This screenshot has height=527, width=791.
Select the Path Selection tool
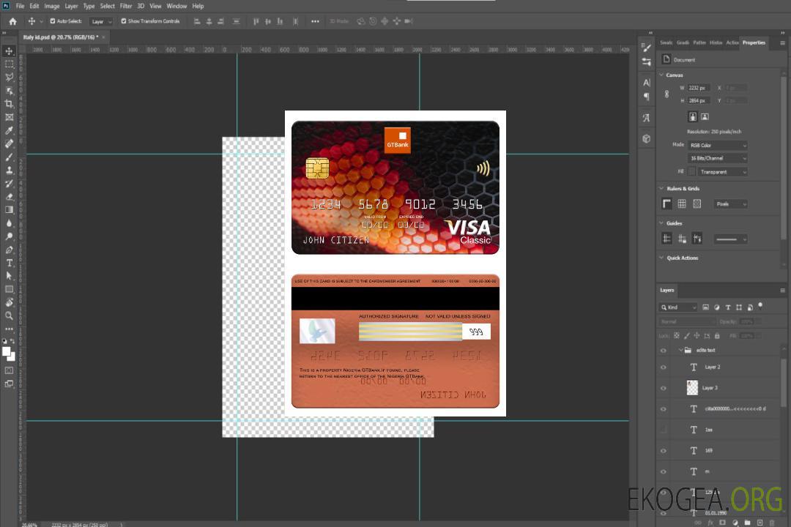[9, 276]
